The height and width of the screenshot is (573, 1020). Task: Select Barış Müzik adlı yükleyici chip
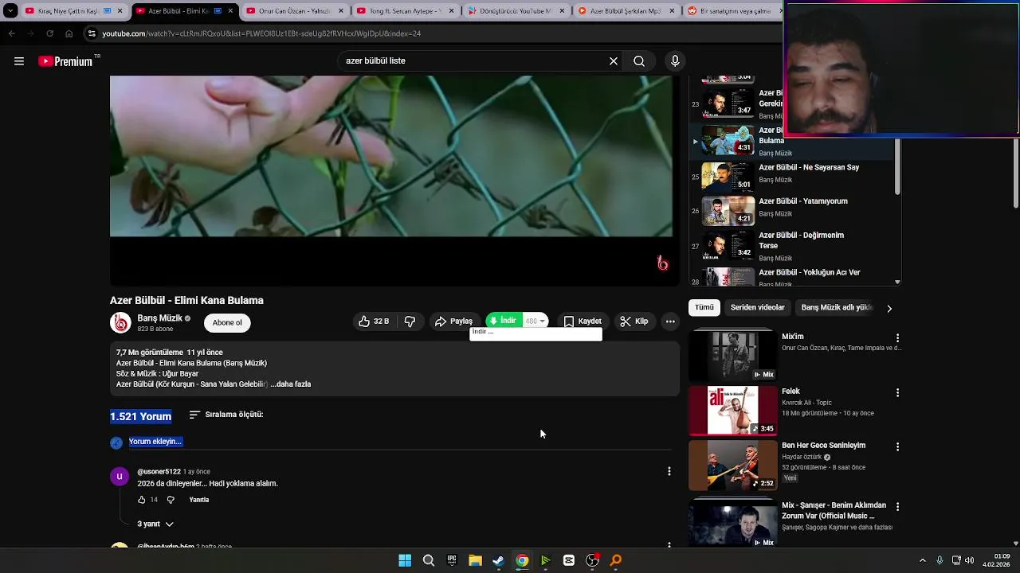coord(837,307)
